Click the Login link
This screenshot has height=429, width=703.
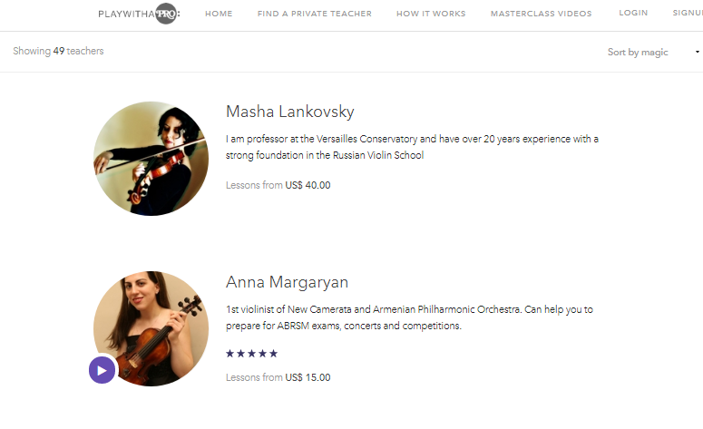633,14
